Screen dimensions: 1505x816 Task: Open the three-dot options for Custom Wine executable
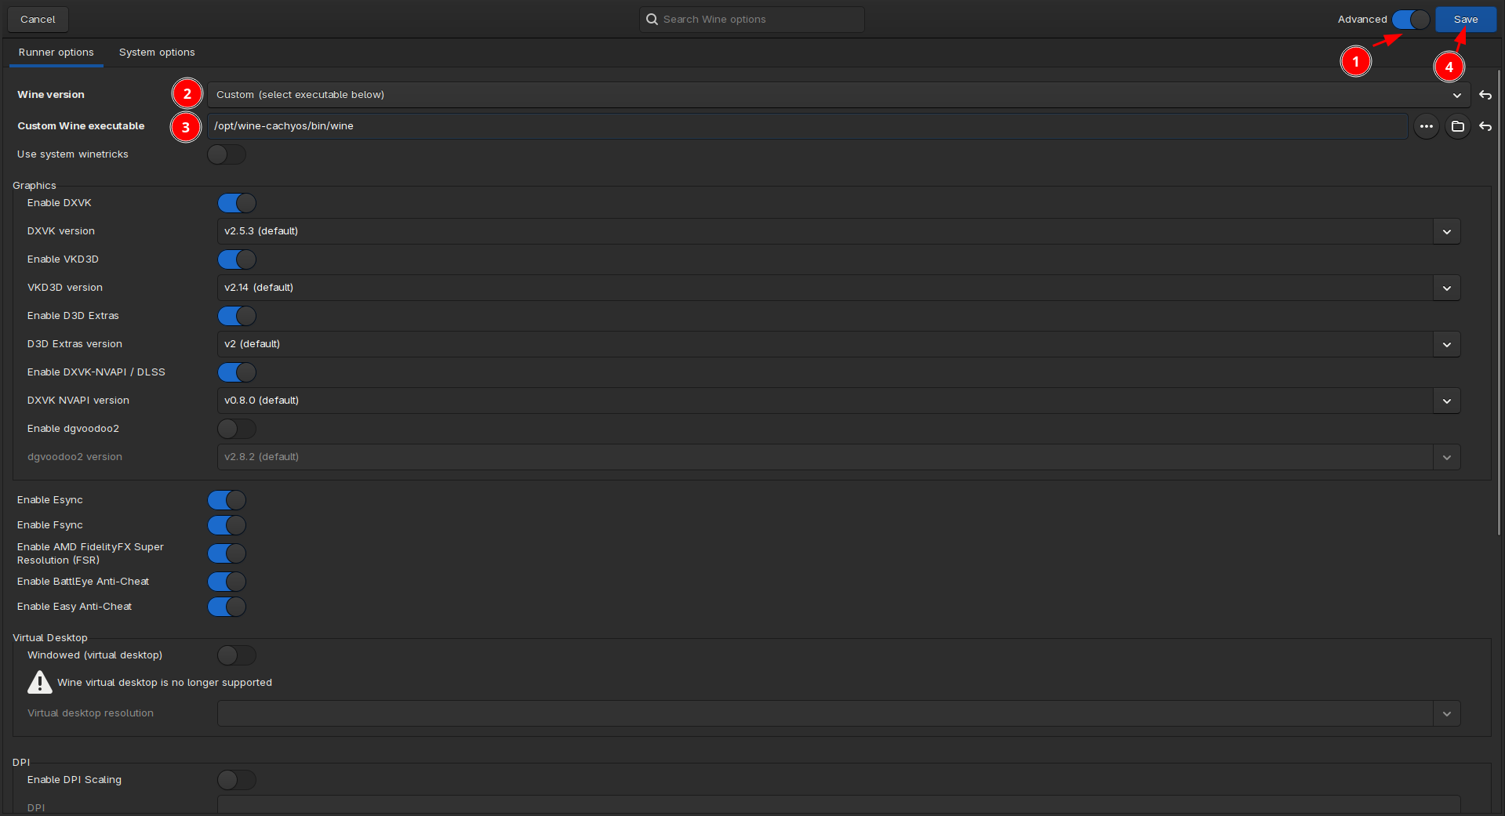pos(1427,126)
